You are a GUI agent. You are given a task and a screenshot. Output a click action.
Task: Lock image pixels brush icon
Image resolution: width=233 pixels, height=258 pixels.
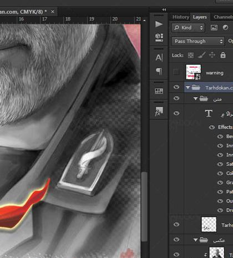[201, 55]
